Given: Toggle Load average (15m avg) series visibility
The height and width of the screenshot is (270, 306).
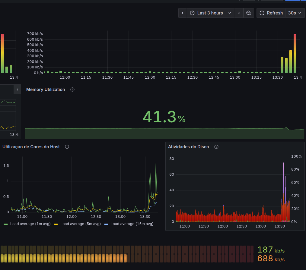Looking at the screenshot, I should (x=129, y=224).
